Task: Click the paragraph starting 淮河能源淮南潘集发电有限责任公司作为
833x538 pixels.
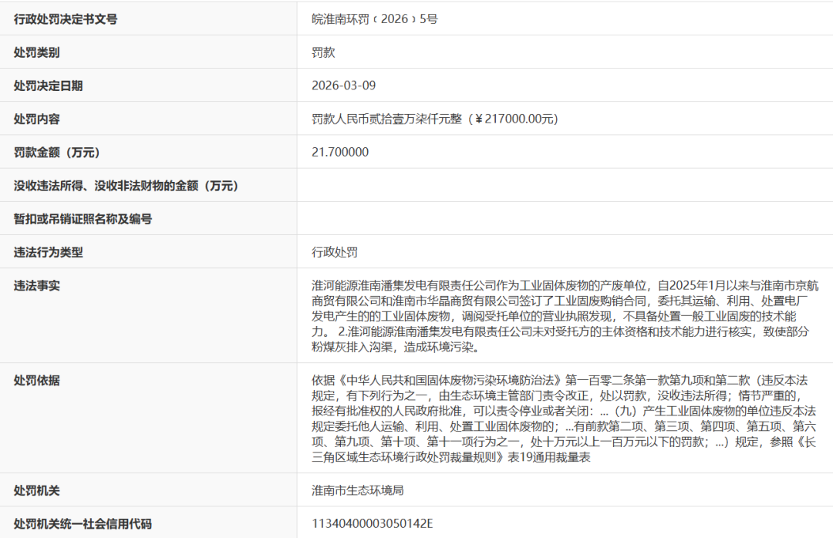Action: tap(565, 316)
